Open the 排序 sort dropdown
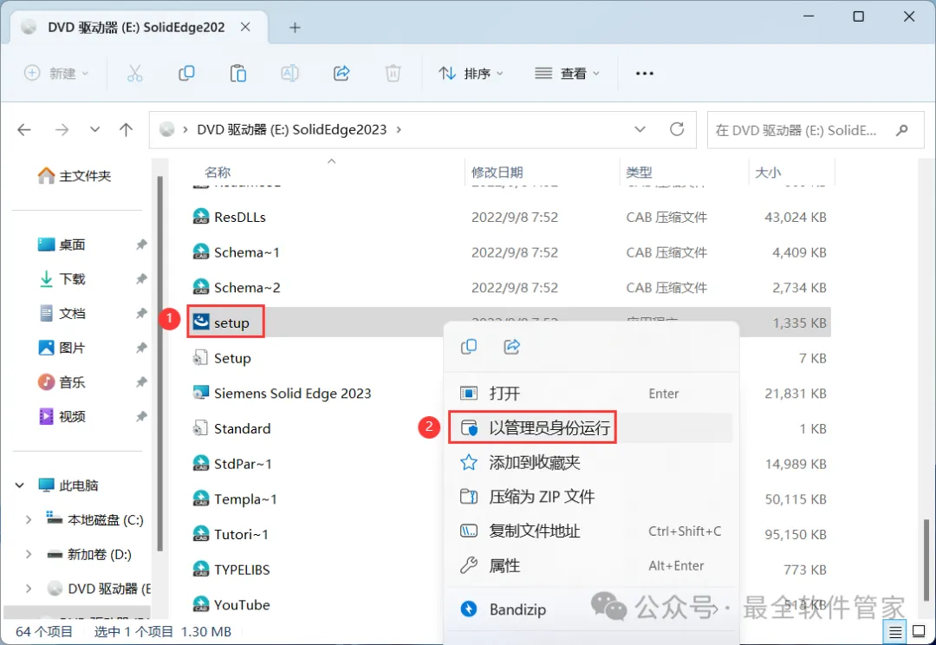Viewport: 936px width, 645px height. point(471,74)
